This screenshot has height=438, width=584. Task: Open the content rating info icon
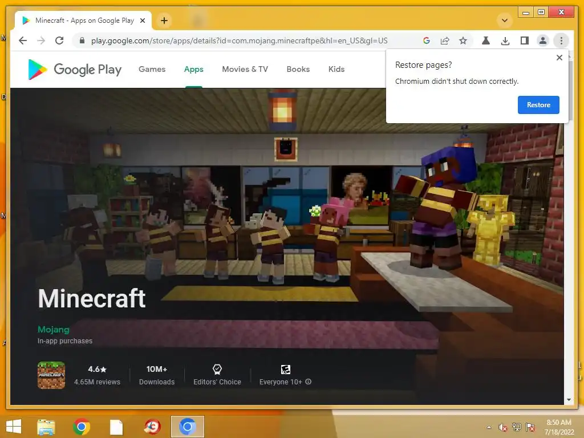(x=309, y=382)
